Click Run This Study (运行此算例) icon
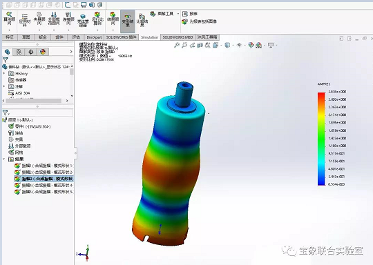The image size is (373, 265). (97, 19)
